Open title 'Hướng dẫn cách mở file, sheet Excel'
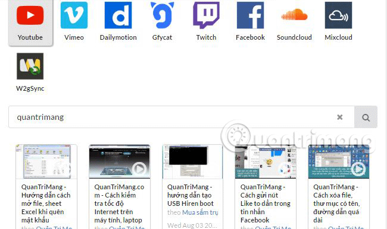The height and width of the screenshot is (229, 387). [x=46, y=203]
